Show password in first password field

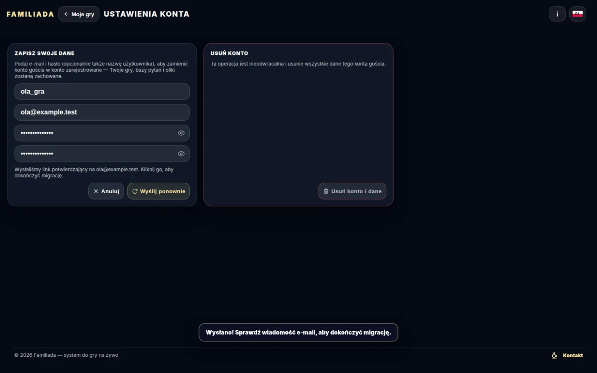click(181, 133)
